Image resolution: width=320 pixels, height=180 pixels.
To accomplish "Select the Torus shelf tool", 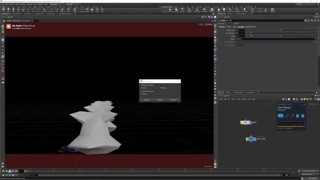I will point(18,10).
